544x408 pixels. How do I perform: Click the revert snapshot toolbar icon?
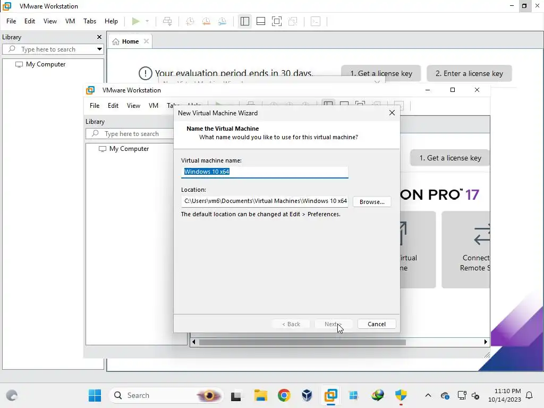tap(206, 21)
